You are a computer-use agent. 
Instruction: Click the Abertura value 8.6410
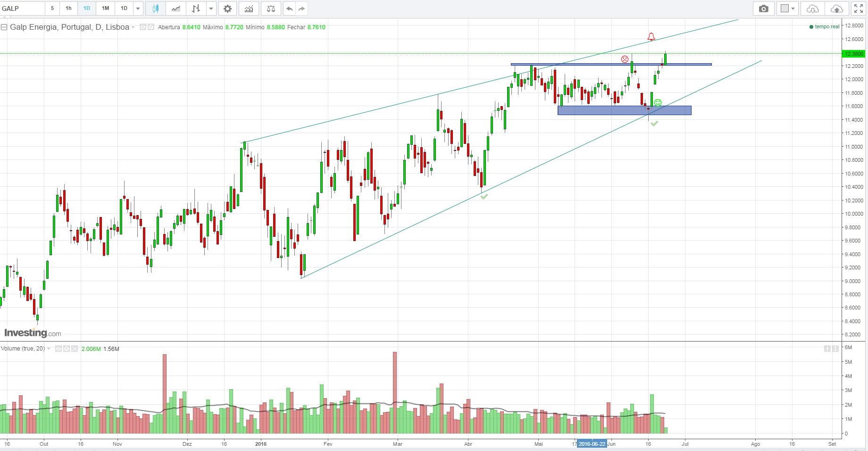192,27
